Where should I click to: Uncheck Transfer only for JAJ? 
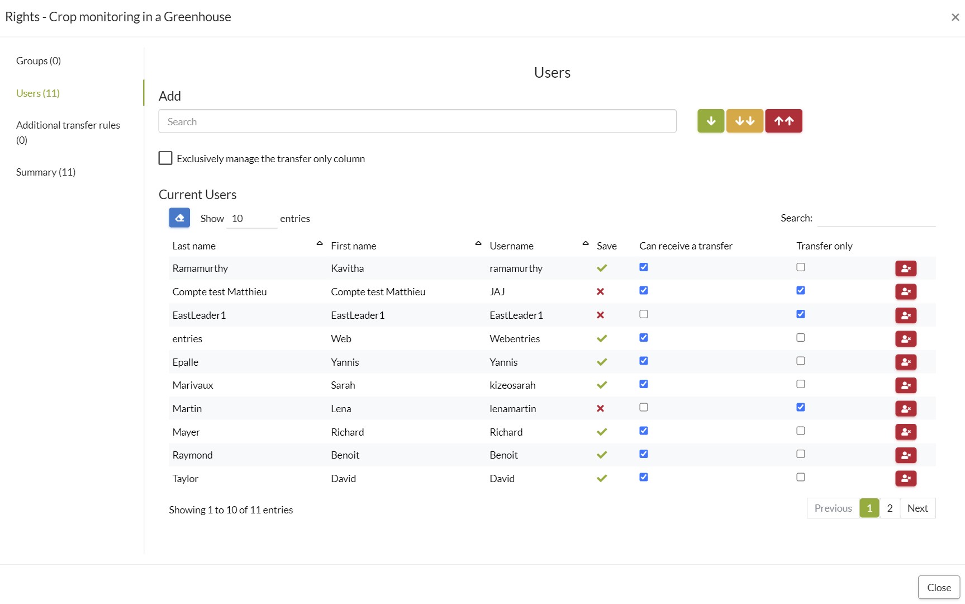point(801,290)
